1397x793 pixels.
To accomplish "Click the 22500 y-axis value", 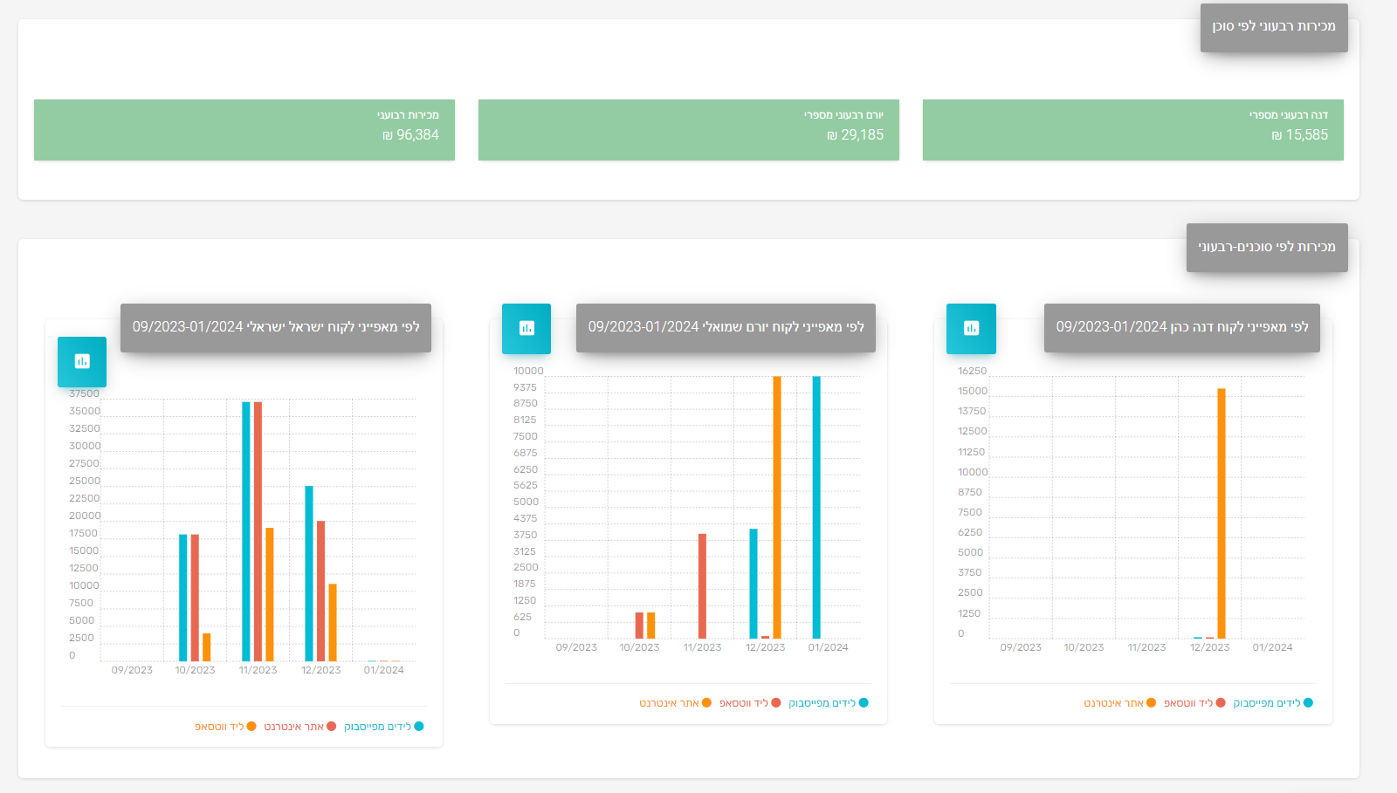I will 85,499.
